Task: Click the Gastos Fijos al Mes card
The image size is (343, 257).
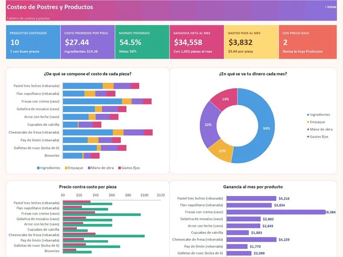Action: click(x=251, y=42)
